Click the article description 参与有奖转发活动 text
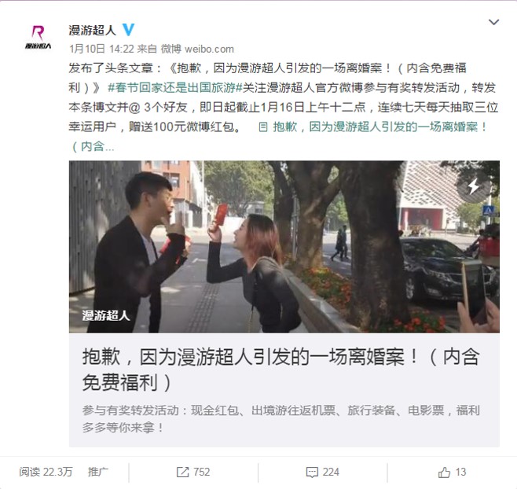This screenshot has width=517, height=489. tap(281, 419)
